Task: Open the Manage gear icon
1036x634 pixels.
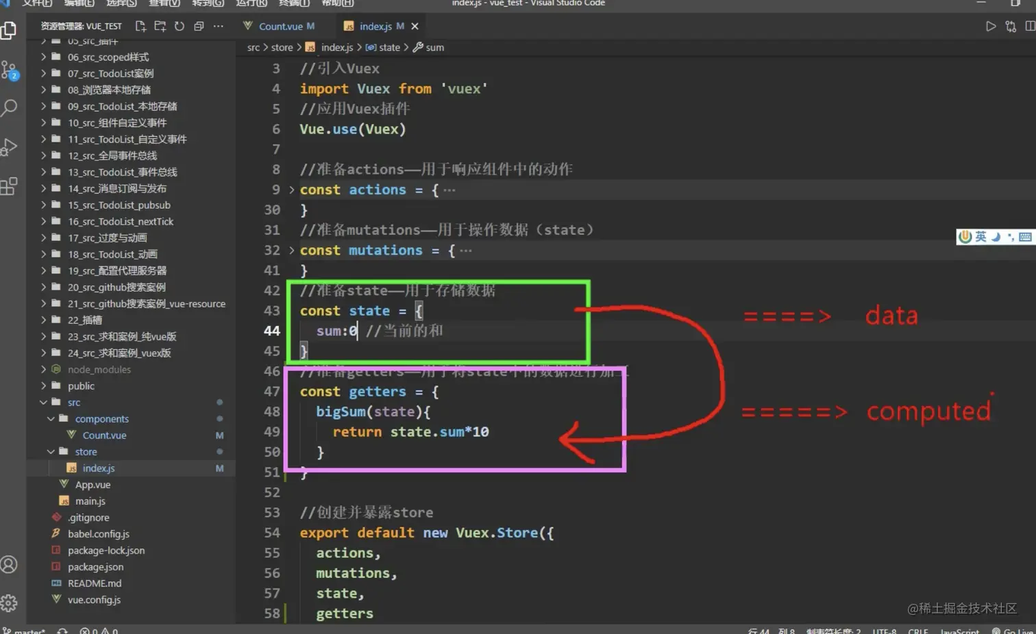Action: [9, 603]
